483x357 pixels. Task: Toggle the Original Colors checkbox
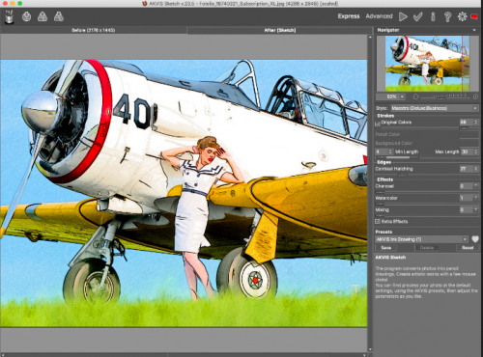[x=378, y=124]
